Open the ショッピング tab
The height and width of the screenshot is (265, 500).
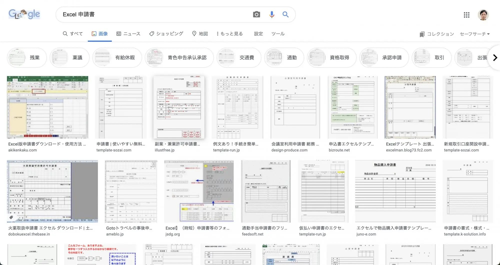tap(166, 34)
